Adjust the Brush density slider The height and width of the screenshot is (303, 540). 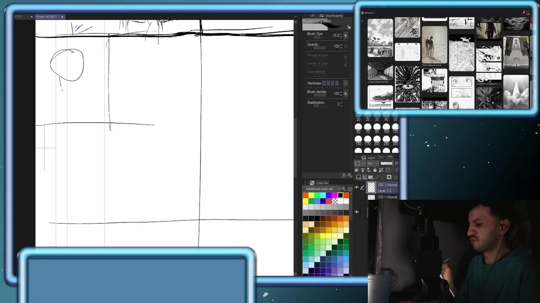(319, 95)
